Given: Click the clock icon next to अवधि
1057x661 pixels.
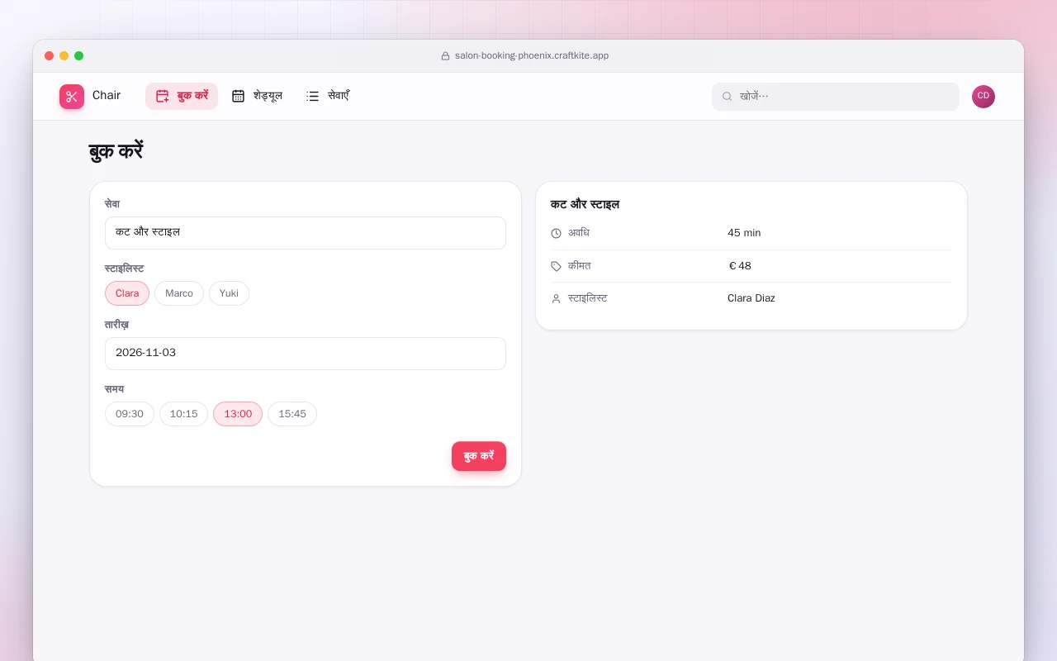Looking at the screenshot, I should tap(556, 234).
